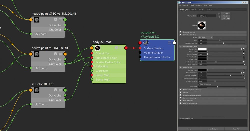
Task: Switch to the specCol tab
Action: [x=209, y=10]
